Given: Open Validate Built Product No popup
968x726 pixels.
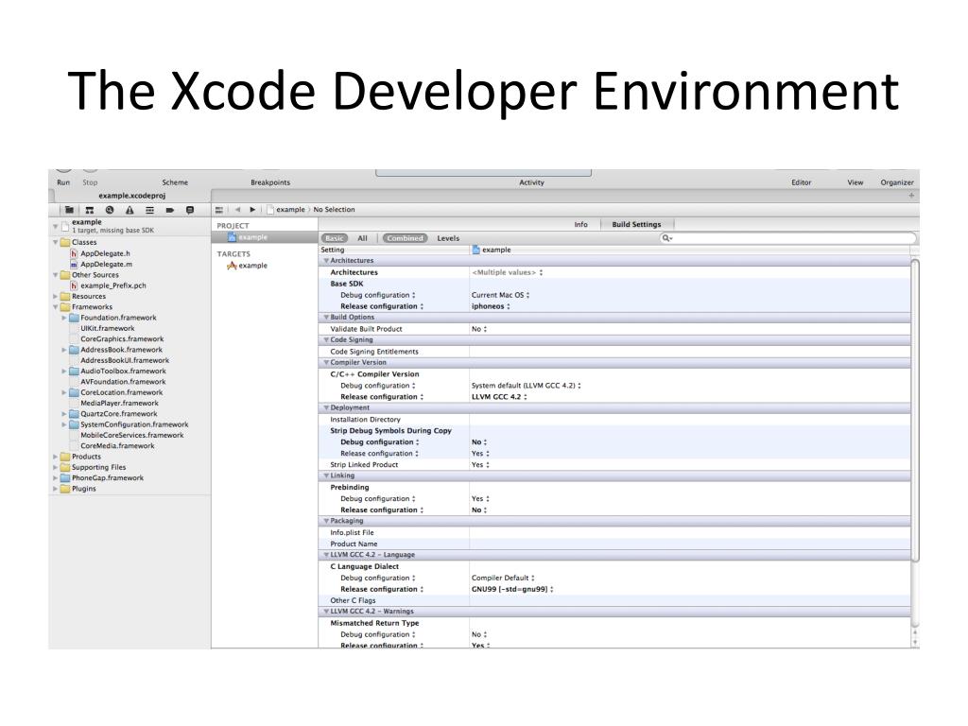Looking at the screenshot, I should tap(479, 329).
